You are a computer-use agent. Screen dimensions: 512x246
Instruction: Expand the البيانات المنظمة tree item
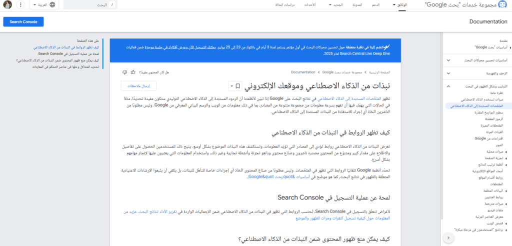505,190
